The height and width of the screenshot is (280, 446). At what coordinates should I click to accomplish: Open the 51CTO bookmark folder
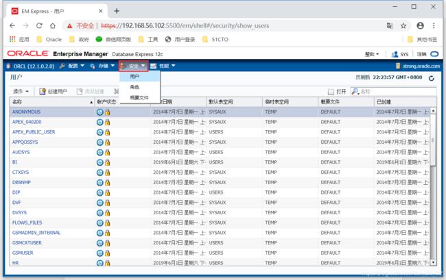pos(215,39)
